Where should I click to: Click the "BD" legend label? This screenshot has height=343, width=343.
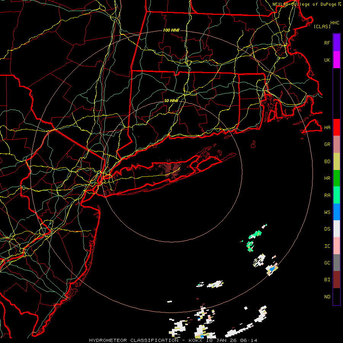327,162
